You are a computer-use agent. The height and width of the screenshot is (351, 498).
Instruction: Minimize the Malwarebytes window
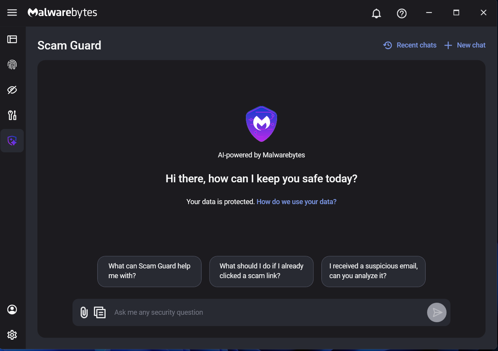coord(429,13)
